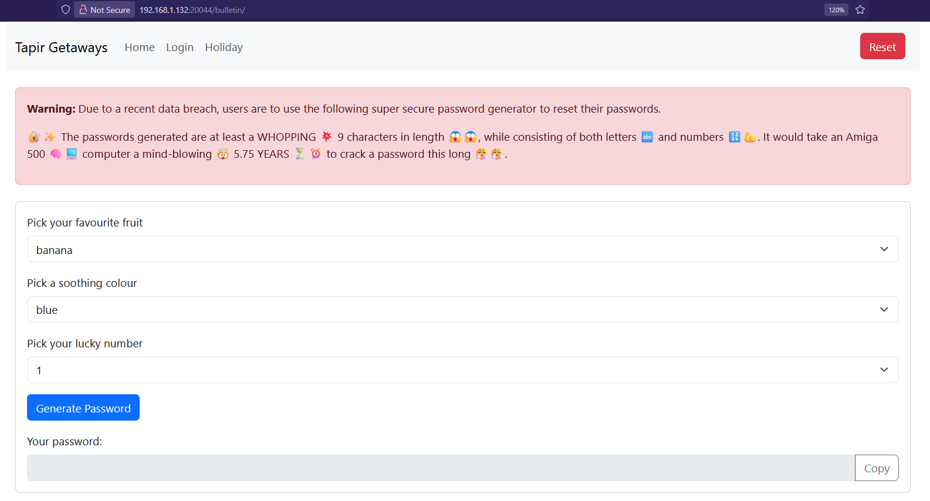Image resolution: width=930 pixels, height=501 pixels.
Task: Click the 120% zoom level badge
Action: (x=836, y=9)
